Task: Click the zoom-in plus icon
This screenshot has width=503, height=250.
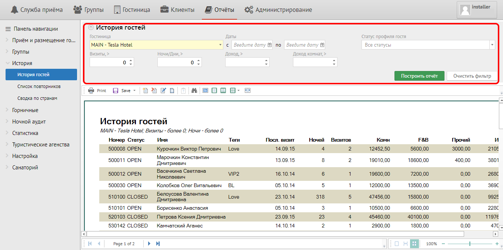Action: [x=497, y=244]
